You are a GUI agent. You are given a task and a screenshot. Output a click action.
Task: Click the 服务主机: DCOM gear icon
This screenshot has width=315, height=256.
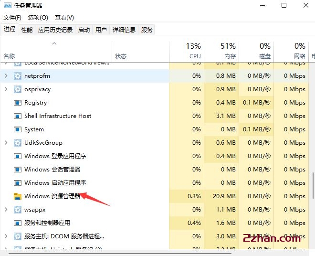pos(18,236)
